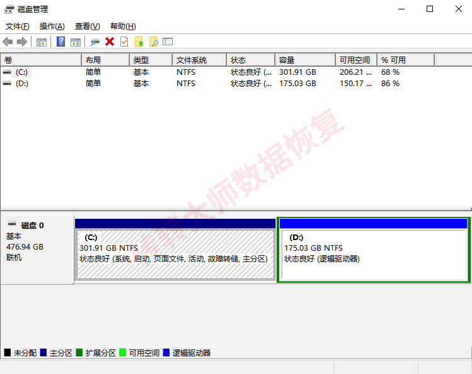This screenshot has width=472, height=374.
Task: Click the 150.17 free space cell
Action: 355,84
